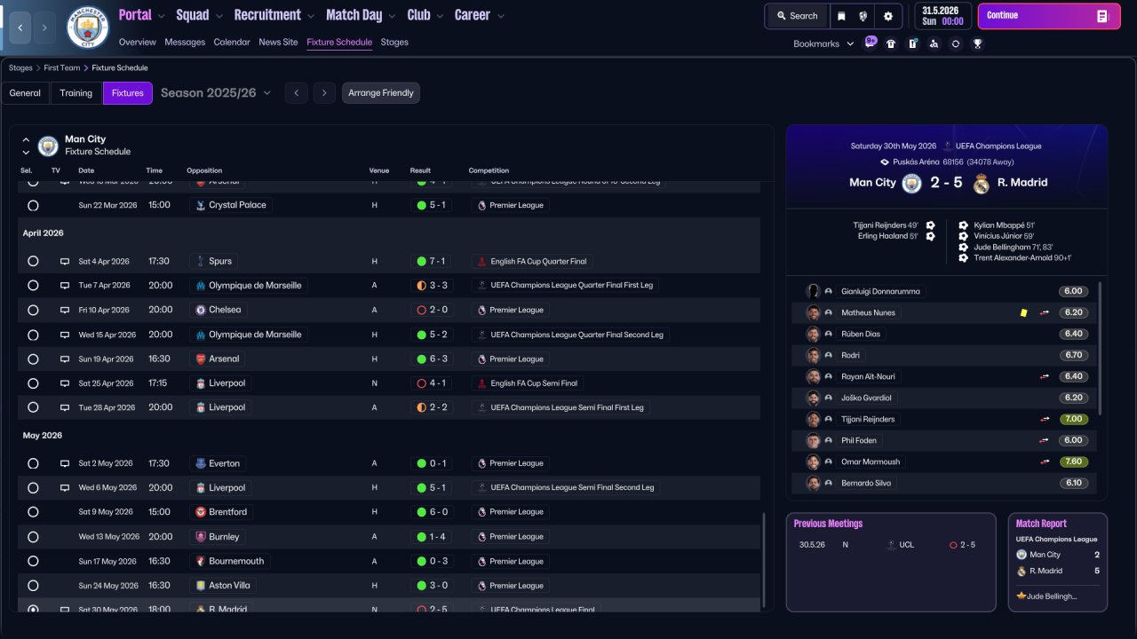
Task: Switch to the Fixtures tab
Action: pyautogui.click(x=128, y=93)
